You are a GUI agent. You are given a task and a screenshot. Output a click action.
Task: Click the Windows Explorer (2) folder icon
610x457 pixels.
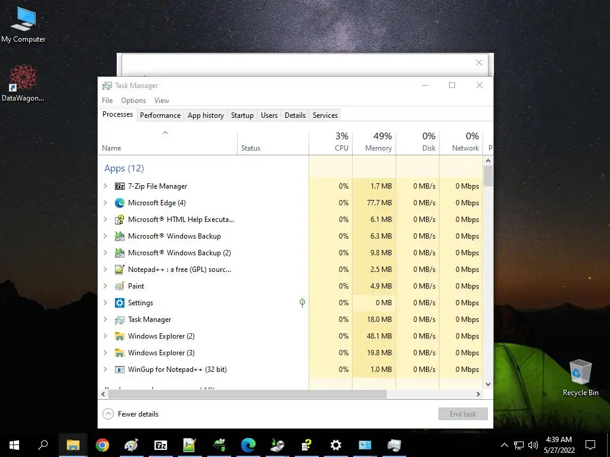[x=119, y=336]
